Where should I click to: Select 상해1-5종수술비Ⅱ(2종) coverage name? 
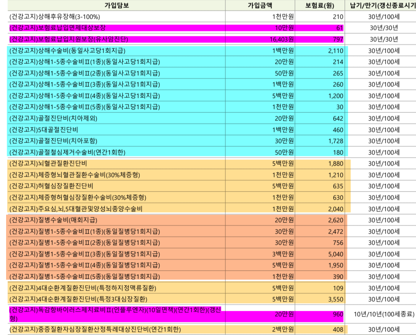85,73
